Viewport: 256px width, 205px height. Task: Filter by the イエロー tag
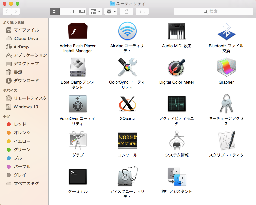pyautogui.click(x=24, y=141)
